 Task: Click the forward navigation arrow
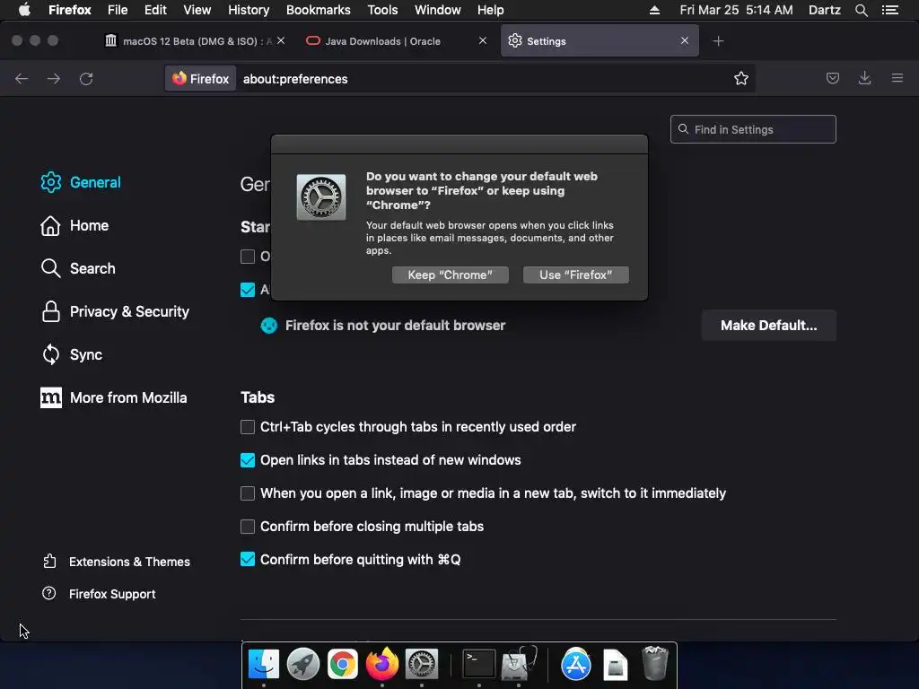(x=54, y=79)
